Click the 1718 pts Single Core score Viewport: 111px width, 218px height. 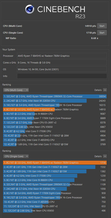tap(91, 33)
